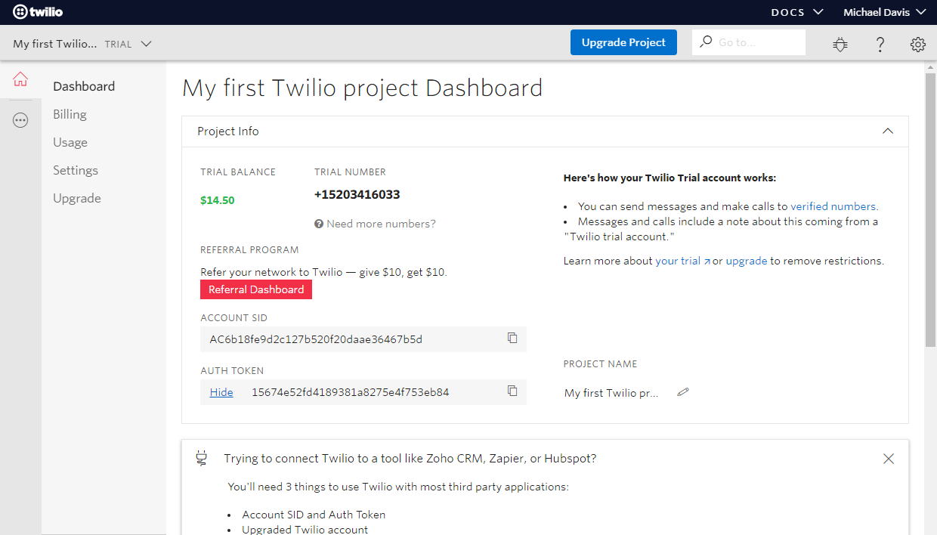Viewport: 937px width, 535px height.
Task: Open the settings gear icon
Action: (x=918, y=44)
